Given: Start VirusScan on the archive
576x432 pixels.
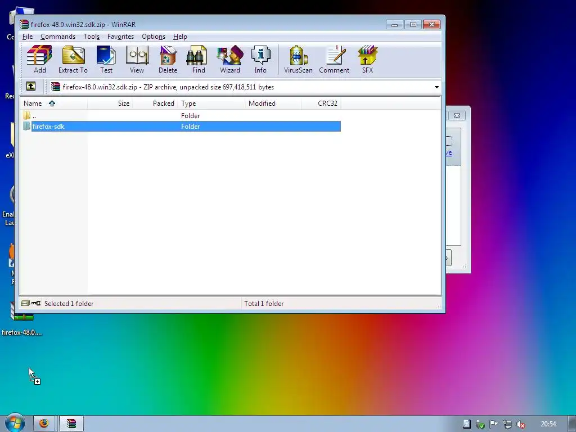Looking at the screenshot, I should pyautogui.click(x=298, y=60).
